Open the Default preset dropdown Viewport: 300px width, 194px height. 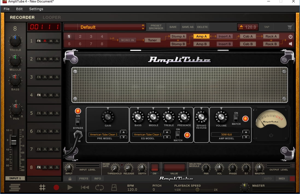104,27
